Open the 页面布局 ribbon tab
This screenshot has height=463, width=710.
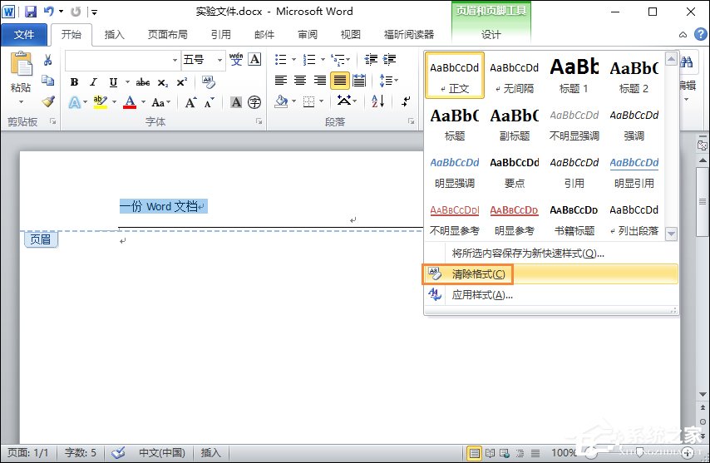pyautogui.click(x=167, y=34)
